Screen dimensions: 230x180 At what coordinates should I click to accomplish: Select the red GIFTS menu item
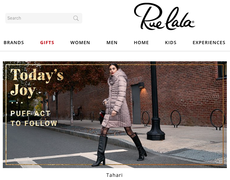[47, 42]
